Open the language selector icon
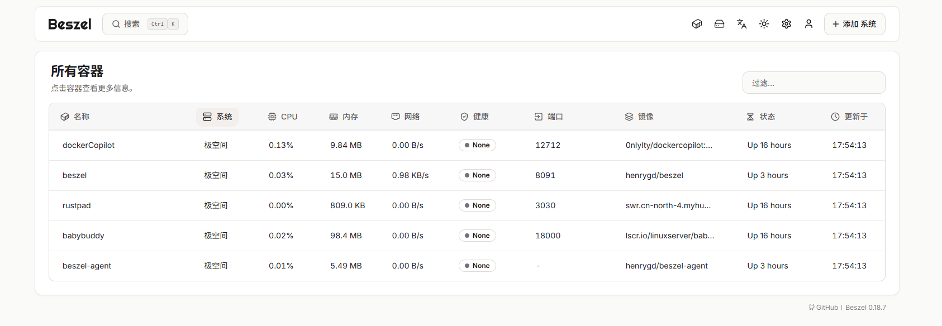 pos(741,24)
